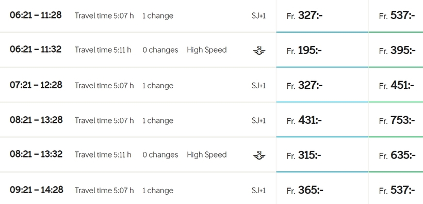Screen dimensions: 423x204
Task: Click SJ+1 operator label on 07:21–12:28 row
Action: pyautogui.click(x=258, y=85)
